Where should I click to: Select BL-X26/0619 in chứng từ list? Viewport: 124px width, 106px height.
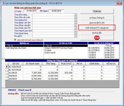tap(94, 48)
